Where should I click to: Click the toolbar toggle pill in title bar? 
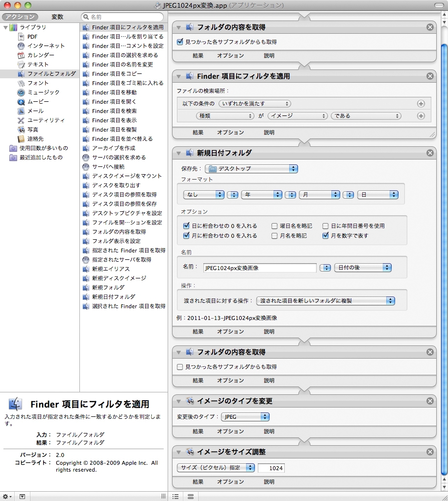coord(439,5)
